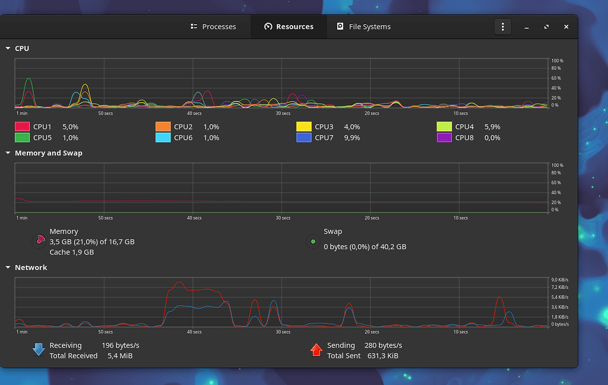Click the red Sending upload arrow
Viewport: 608px width, 385px height.
click(316, 350)
